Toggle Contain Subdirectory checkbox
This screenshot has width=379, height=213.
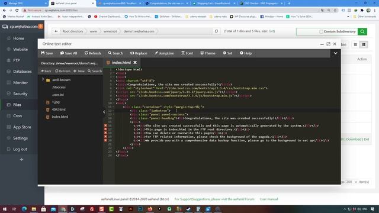tap(321, 31)
